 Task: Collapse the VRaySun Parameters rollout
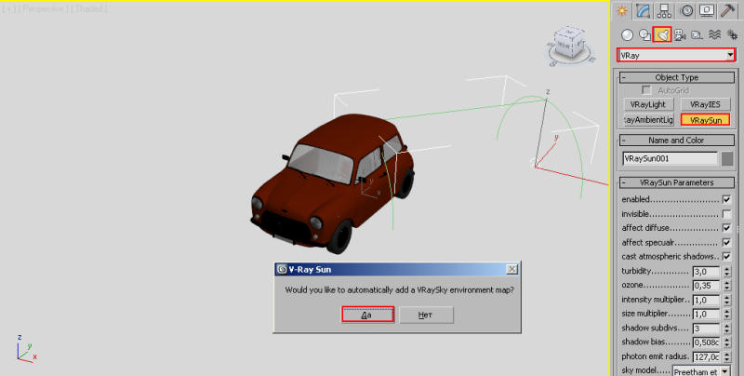[677, 182]
